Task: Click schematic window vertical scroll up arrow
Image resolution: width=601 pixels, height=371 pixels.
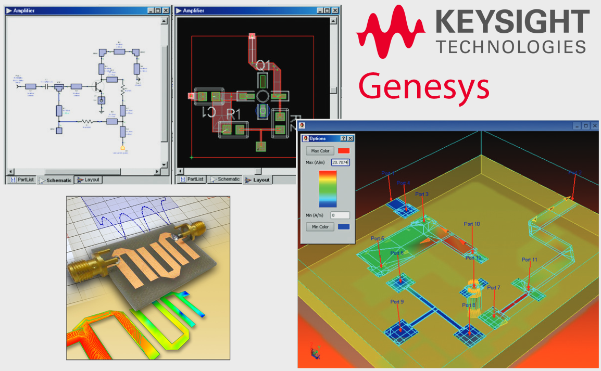Action: pos(164,21)
